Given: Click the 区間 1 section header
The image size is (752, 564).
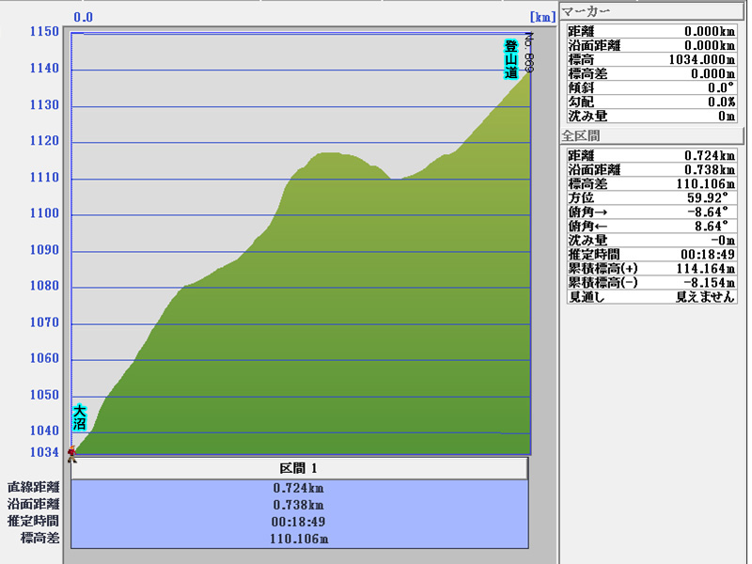Looking at the screenshot, I should [300, 468].
